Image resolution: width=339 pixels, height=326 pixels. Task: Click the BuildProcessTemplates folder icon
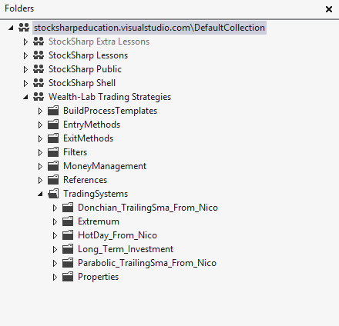click(x=53, y=111)
